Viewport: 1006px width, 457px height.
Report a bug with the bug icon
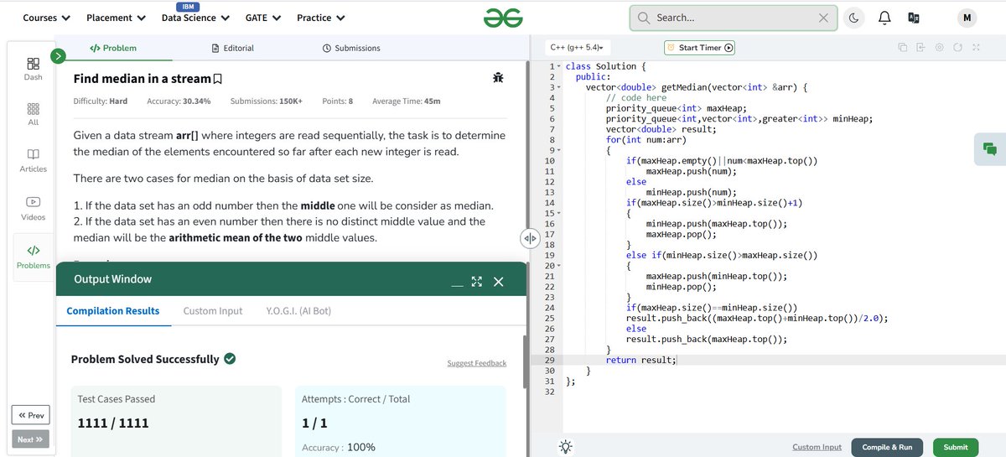498,78
